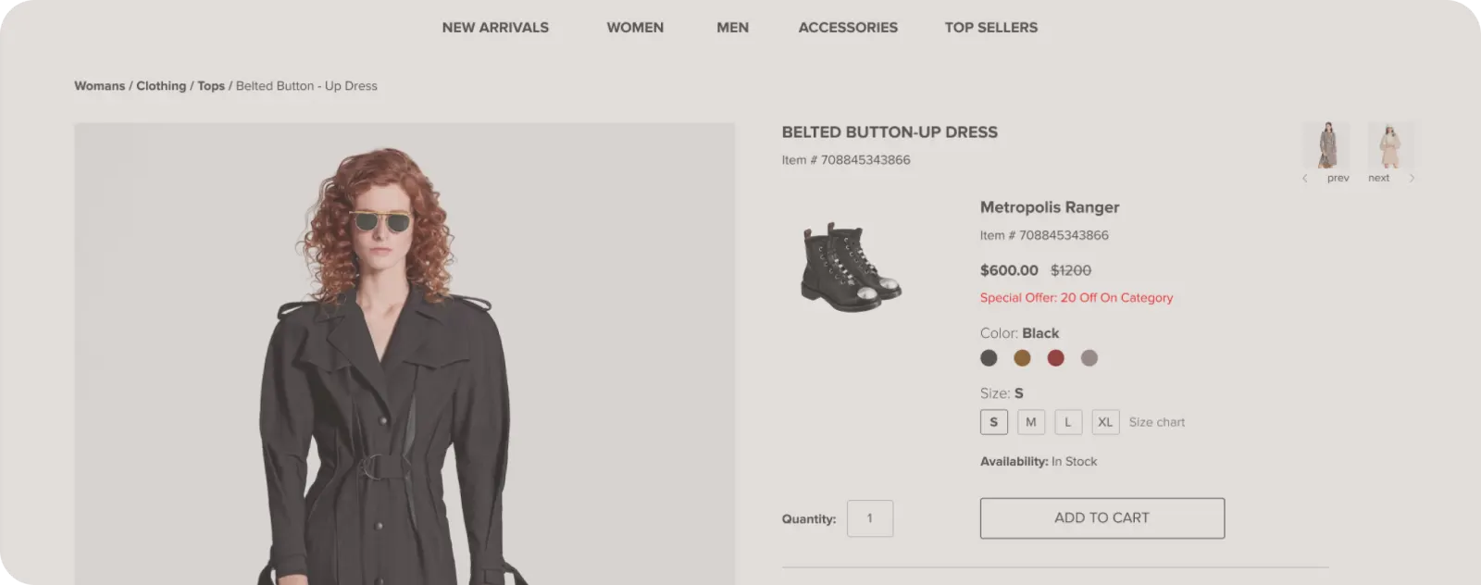Open the next product thumbnail
The height and width of the screenshot is (585, 1481).
(1390, 145)
